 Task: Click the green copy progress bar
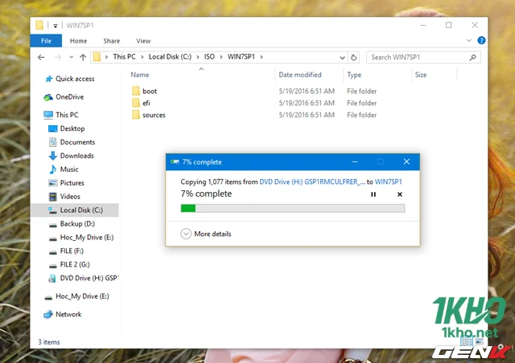pyautogui.click(x=293, y=208)
